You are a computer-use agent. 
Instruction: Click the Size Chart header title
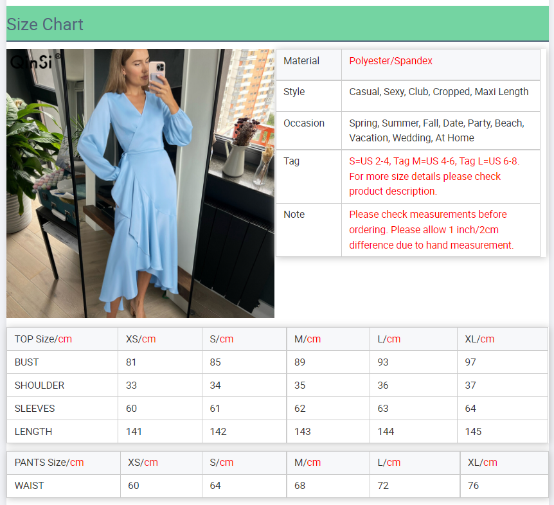(45, 24)
